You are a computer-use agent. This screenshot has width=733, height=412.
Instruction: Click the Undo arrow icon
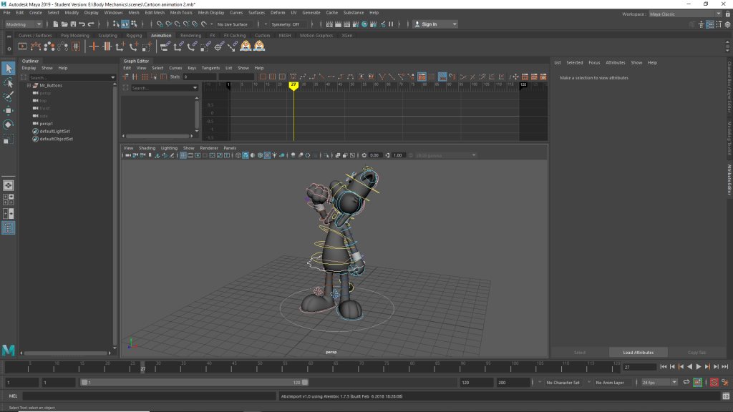tap(81, 24)
